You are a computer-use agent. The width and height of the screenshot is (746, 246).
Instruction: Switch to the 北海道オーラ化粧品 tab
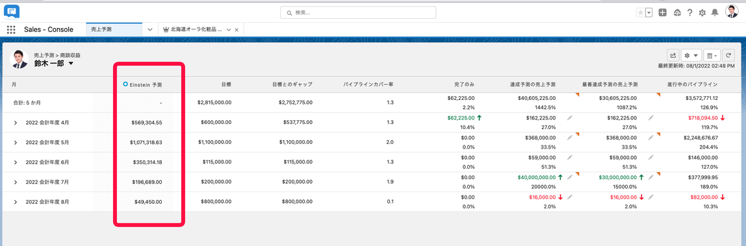(x=193, y=29)
